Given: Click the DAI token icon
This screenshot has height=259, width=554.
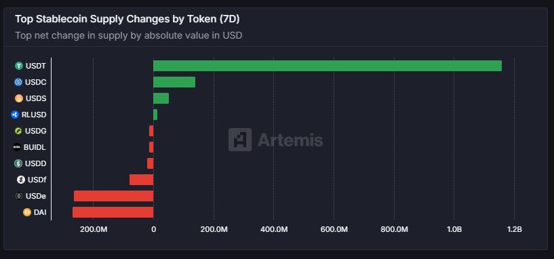Looking at the screenshot, I should 27,212.
